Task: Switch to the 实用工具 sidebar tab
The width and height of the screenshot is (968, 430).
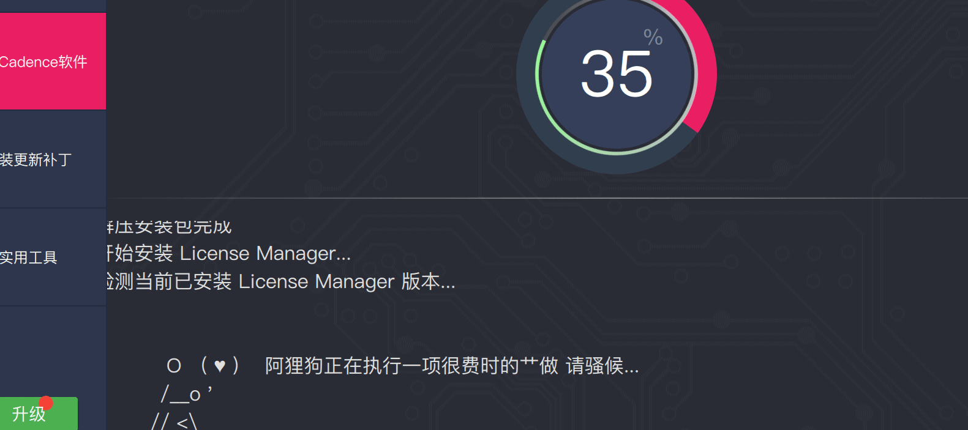Action: [53, 258]
